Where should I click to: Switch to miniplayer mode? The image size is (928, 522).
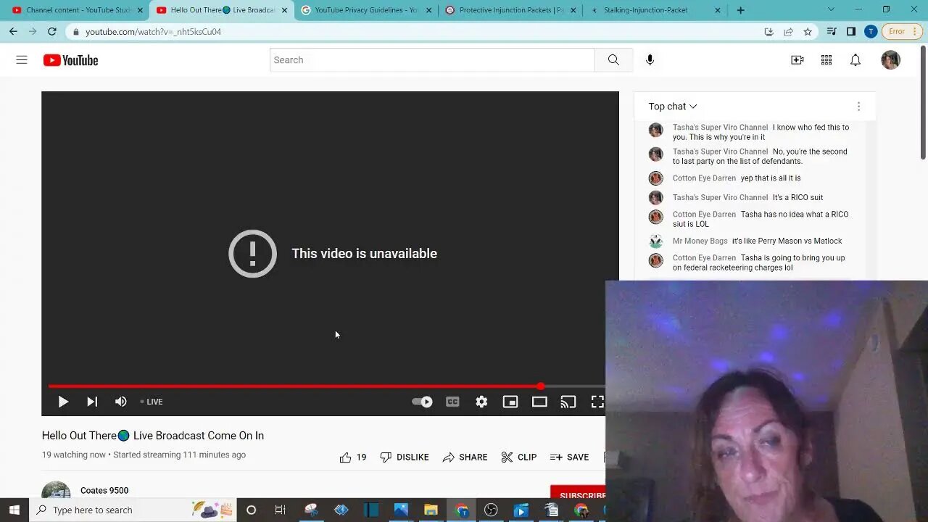click(x=510, y=402)
